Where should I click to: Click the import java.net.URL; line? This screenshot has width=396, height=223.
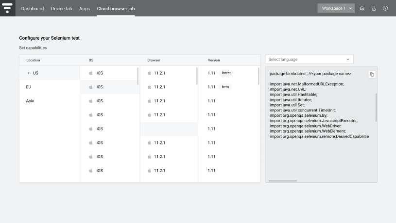[x=288, y=89]
